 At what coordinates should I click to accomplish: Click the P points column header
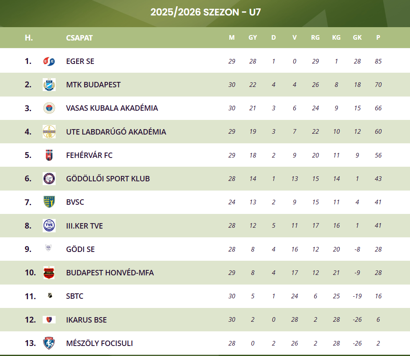[x=378, y=38]
